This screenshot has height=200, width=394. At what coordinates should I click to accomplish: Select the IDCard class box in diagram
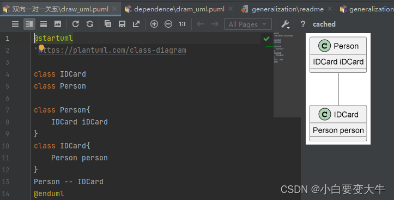[x=338, y=123]
